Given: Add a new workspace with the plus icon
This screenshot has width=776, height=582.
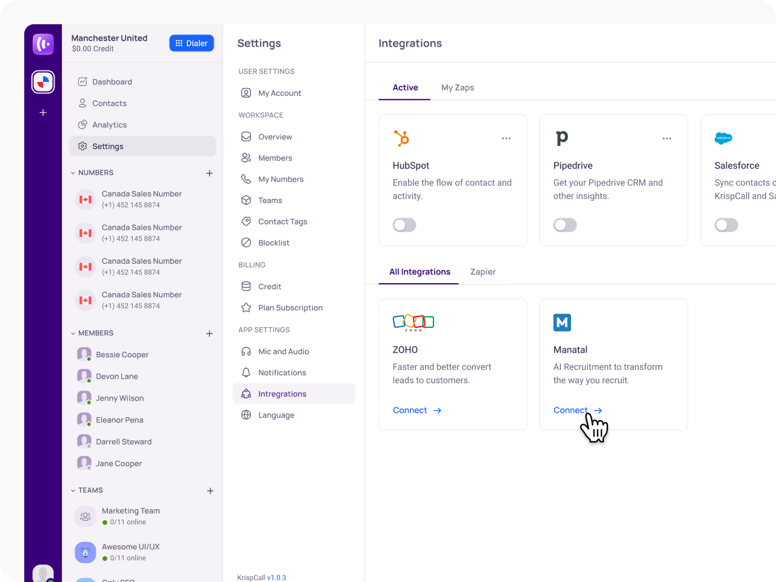Looking at the screenshot, I should (x=43, y=113).
